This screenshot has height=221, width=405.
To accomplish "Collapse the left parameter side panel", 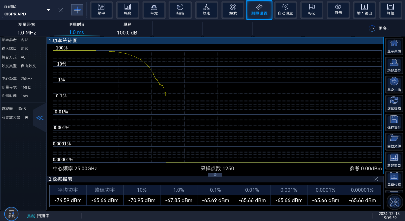I will click(x=40, y=118).
